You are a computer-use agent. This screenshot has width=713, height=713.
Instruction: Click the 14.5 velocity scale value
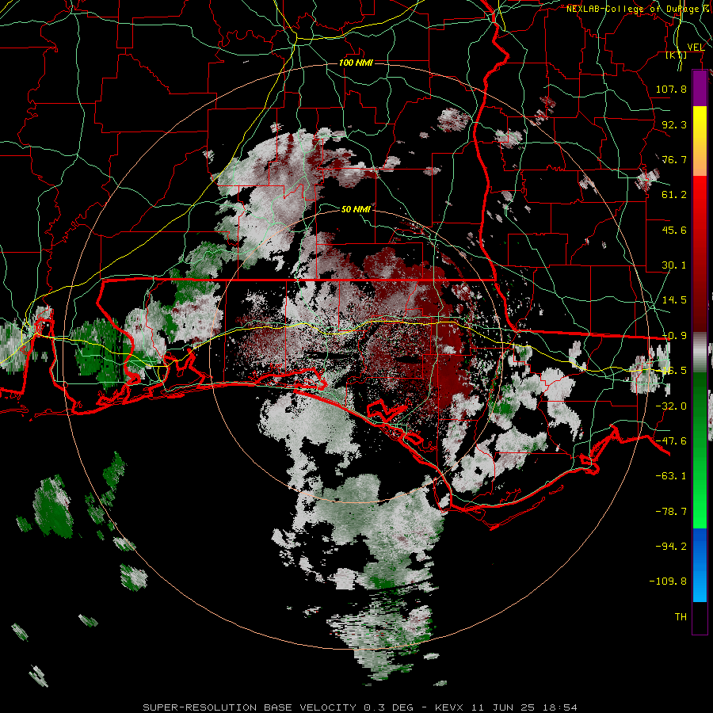674,300
